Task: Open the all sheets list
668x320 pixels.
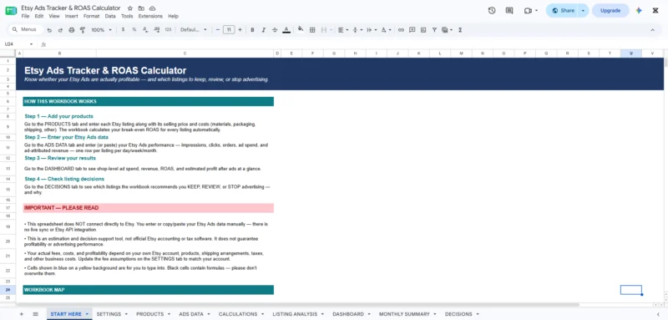Action: [35, 314]
